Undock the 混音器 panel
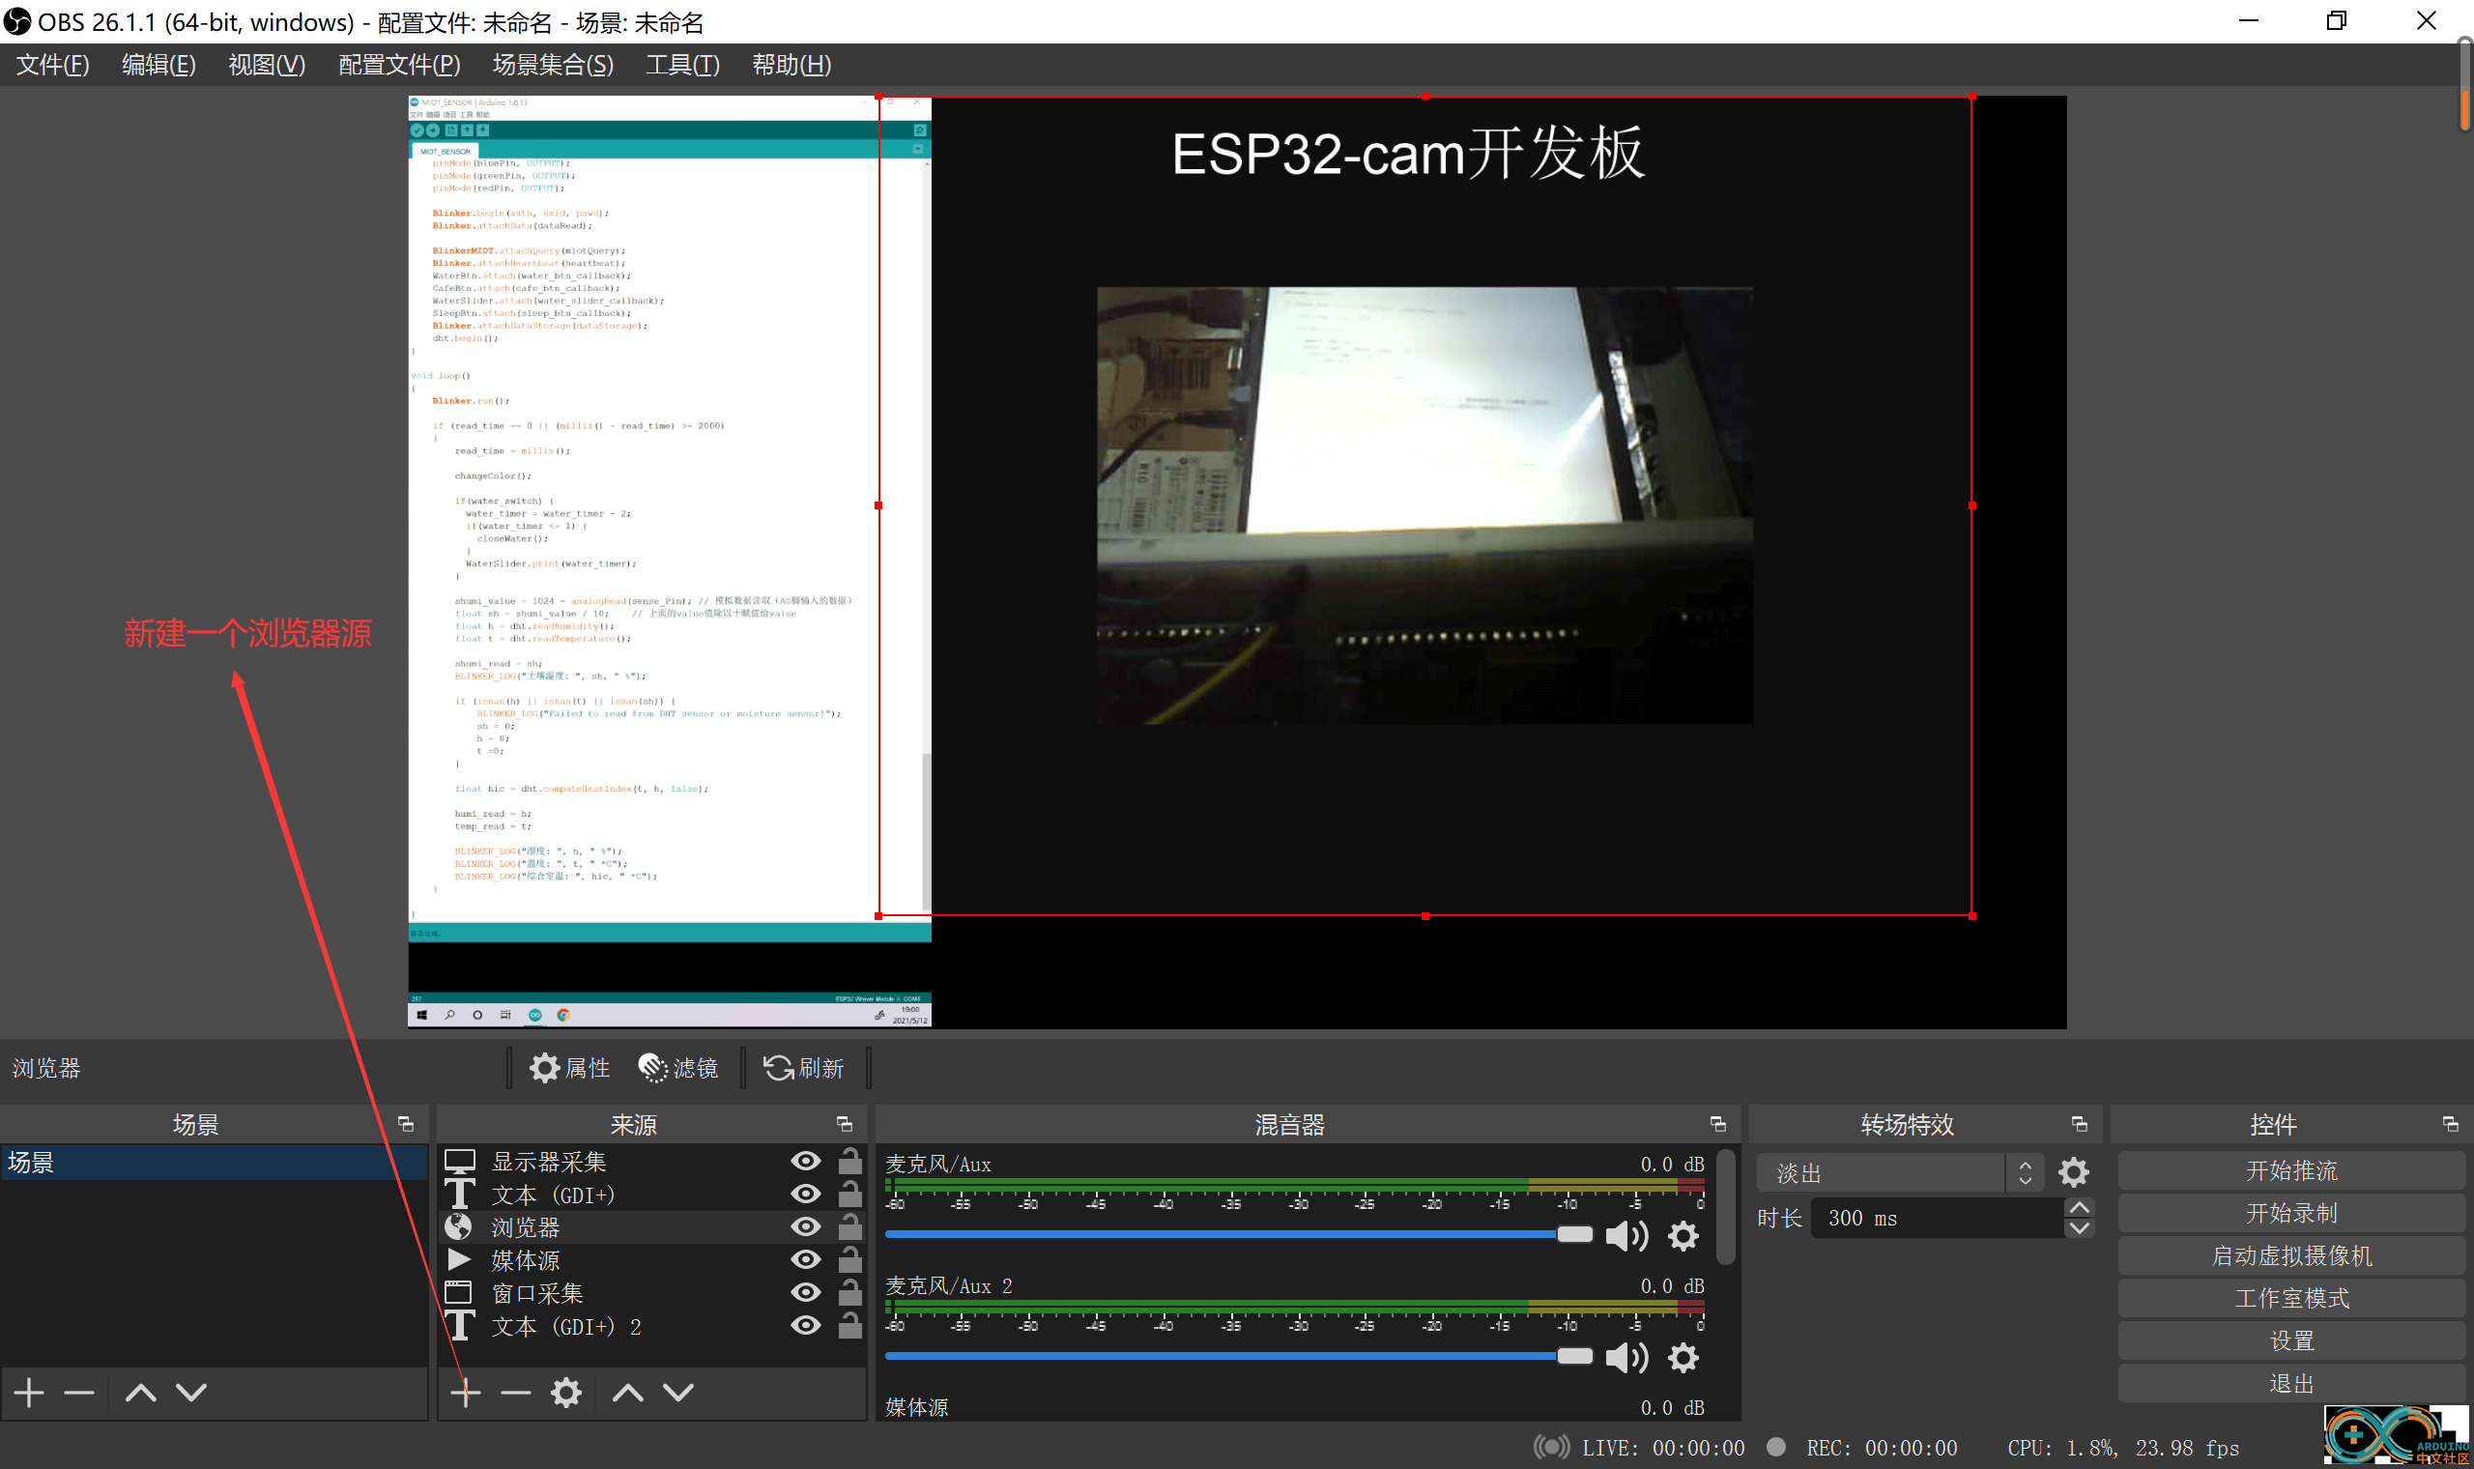The height and width of the screenshot is (1469, 2474). coord(1718,1124)
